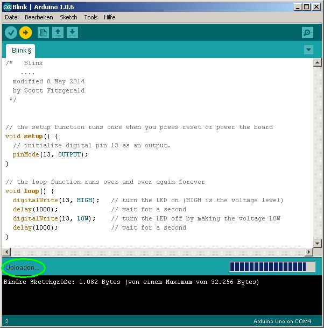Screen dimensions: 324x328
Task: Click the Open sketch up-arrow icon
Action: 58,33
